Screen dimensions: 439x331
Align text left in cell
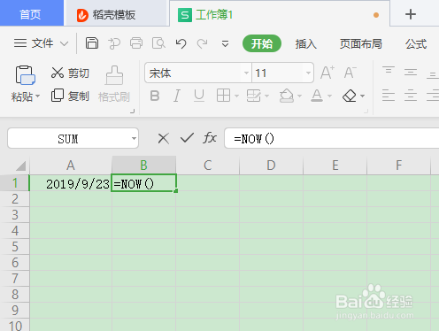pos(389,96)
